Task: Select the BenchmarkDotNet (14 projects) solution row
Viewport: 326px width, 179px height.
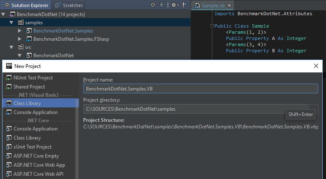Action: pyautogui.click(x=95, y=14)
